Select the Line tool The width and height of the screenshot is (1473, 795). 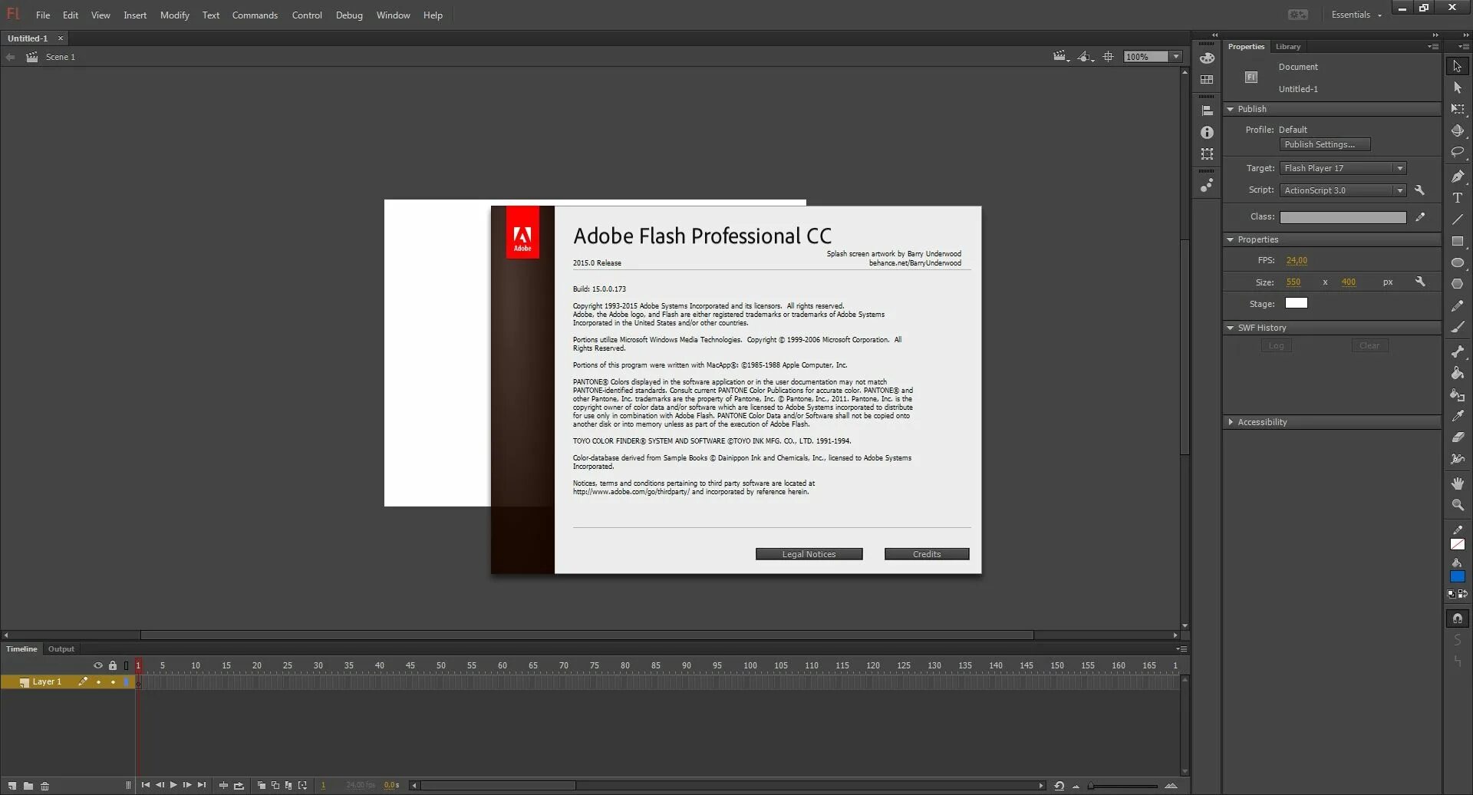1458,219
